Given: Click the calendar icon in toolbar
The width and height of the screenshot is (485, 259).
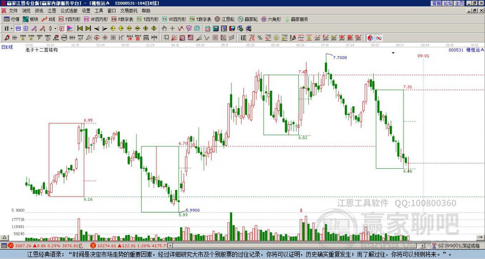Looking at the screenshot, I should 207,29.
